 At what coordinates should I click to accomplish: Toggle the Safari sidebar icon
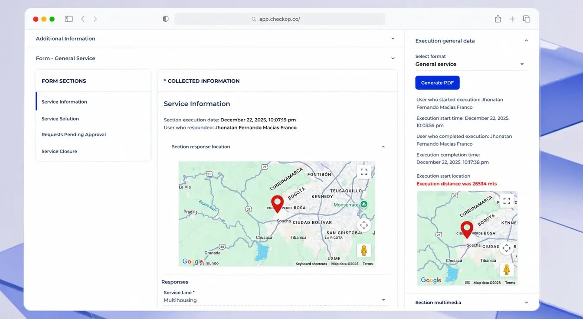[69, 19]
